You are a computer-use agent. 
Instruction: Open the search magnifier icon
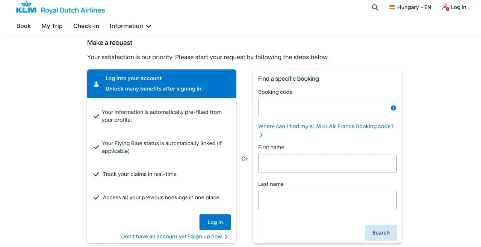click(375, 7)
